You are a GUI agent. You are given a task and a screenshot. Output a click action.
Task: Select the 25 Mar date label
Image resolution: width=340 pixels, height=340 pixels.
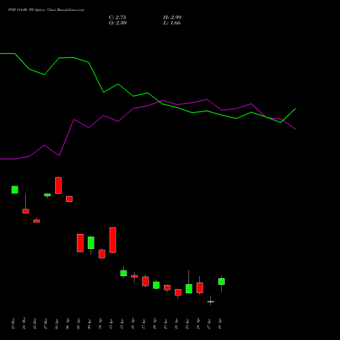(x=35, y=324)
